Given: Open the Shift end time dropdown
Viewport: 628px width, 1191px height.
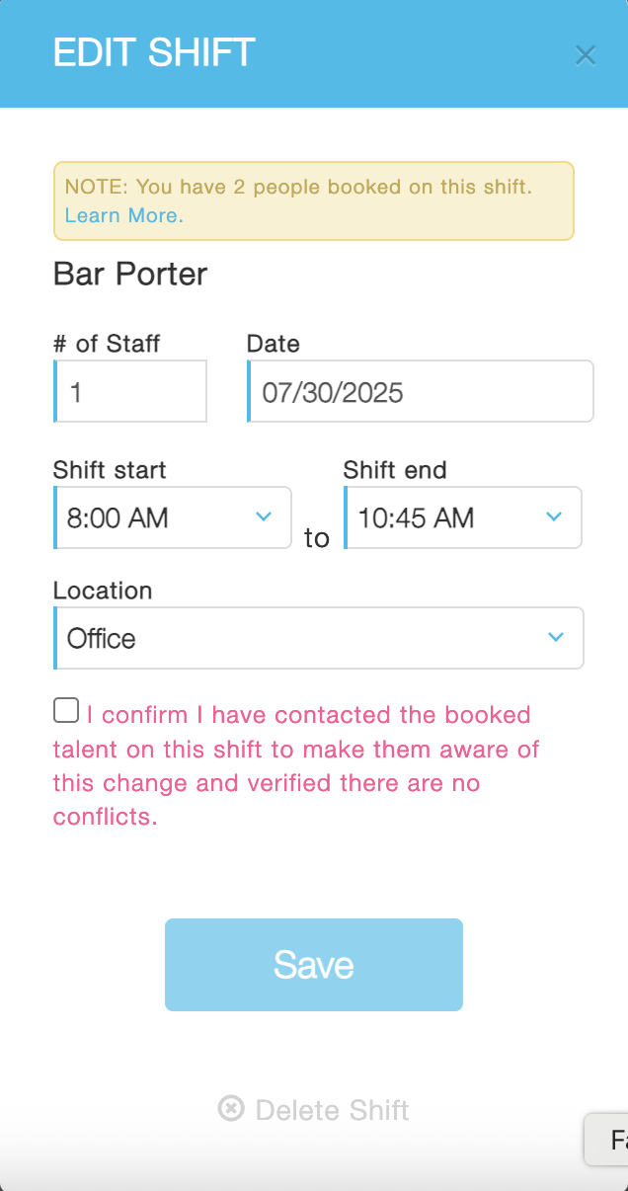Looking at the screenshot, I should [x=463, y=517].
